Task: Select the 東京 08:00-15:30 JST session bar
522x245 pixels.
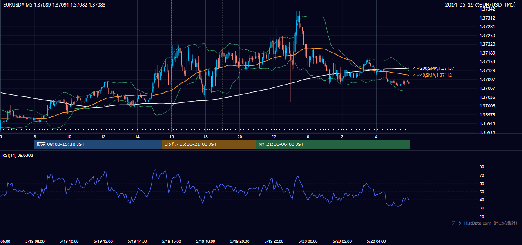Action: coord(98,144)
